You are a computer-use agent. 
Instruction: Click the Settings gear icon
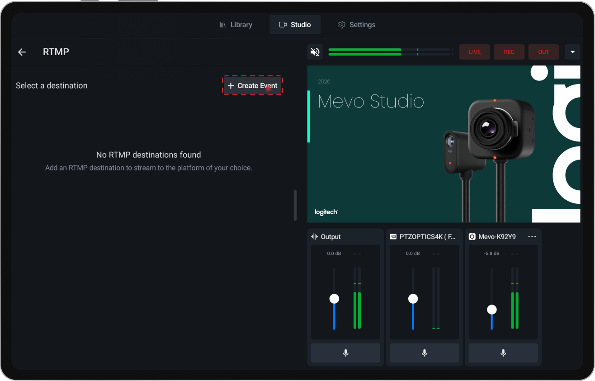pos(342,24)
